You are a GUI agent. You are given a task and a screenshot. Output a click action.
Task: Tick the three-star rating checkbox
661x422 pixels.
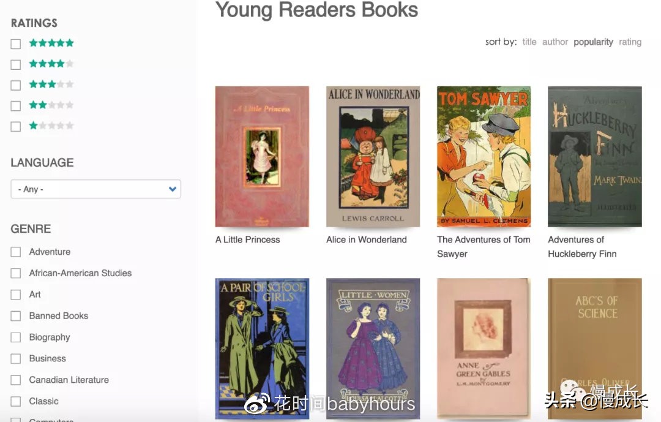[x=15, y=85]
